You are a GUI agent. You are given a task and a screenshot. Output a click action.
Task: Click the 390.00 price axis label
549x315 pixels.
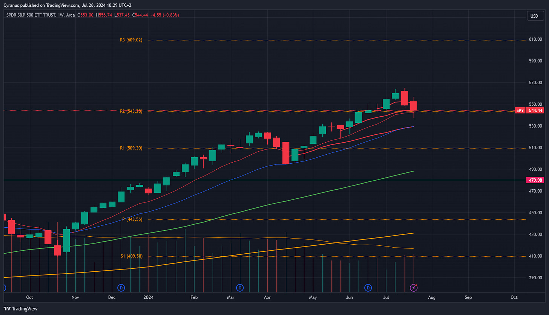(536, 278)
